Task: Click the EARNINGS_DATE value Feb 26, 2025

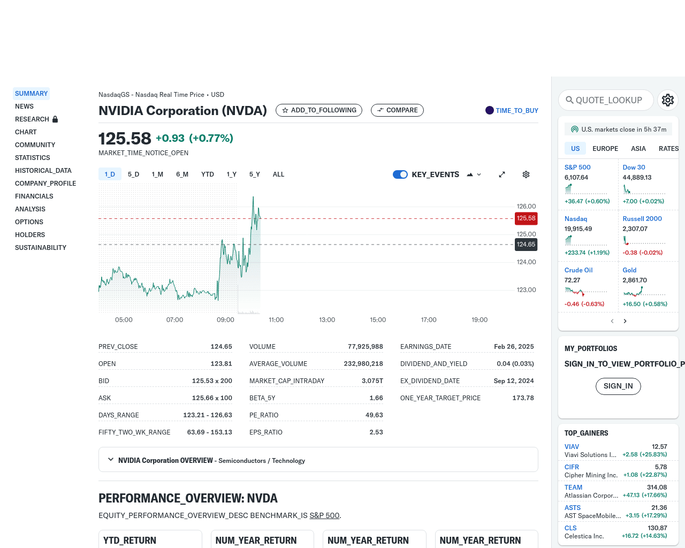Action: pos(514,347)
